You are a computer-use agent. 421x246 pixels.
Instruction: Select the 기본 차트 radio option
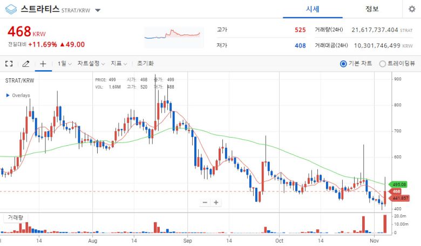343,64
